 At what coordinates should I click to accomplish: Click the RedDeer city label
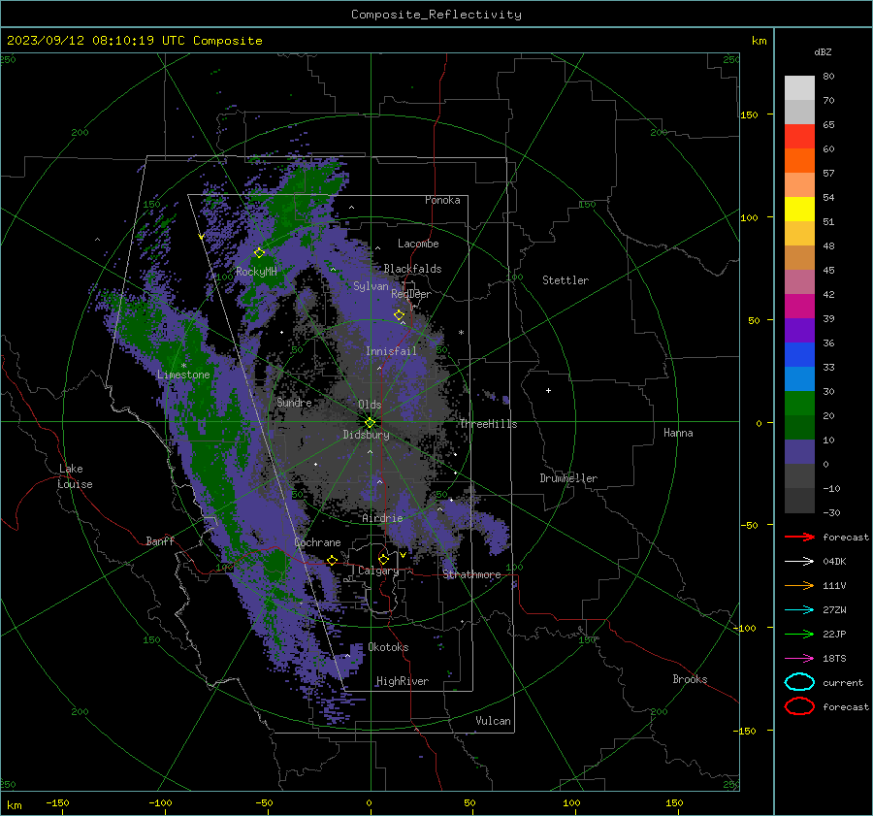point(411,294)
